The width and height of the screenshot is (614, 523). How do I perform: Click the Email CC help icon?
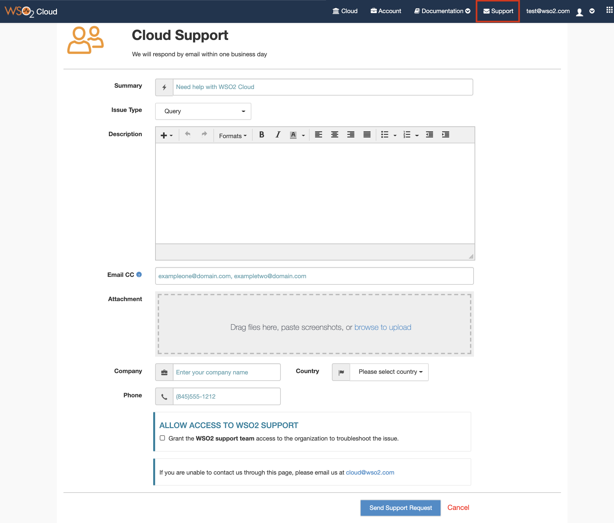(x=139, y=275)
